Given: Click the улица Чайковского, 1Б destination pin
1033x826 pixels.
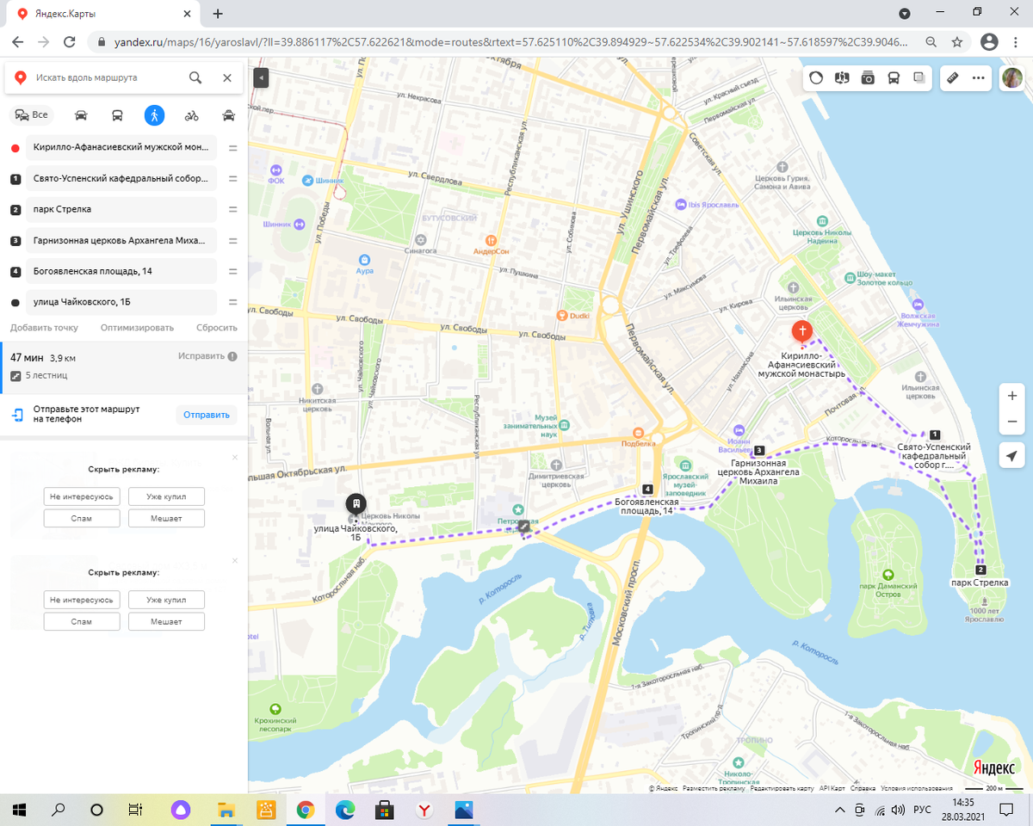Looking at the screenshot, I should pyautogui.click(x=355, y=504).
